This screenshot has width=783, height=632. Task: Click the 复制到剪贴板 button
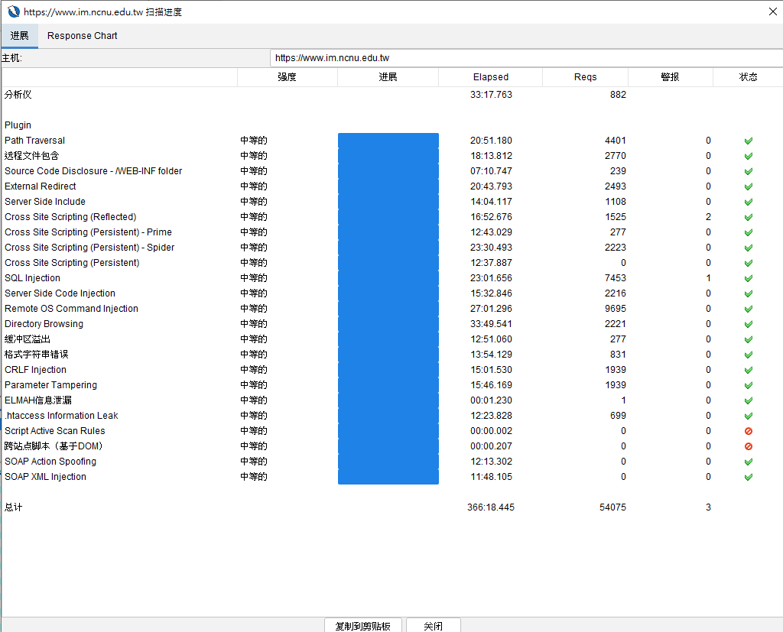coord(363,625)
